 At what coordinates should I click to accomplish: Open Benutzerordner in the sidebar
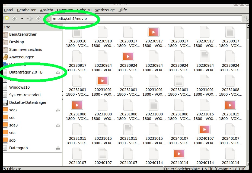(x=32, y=34)
